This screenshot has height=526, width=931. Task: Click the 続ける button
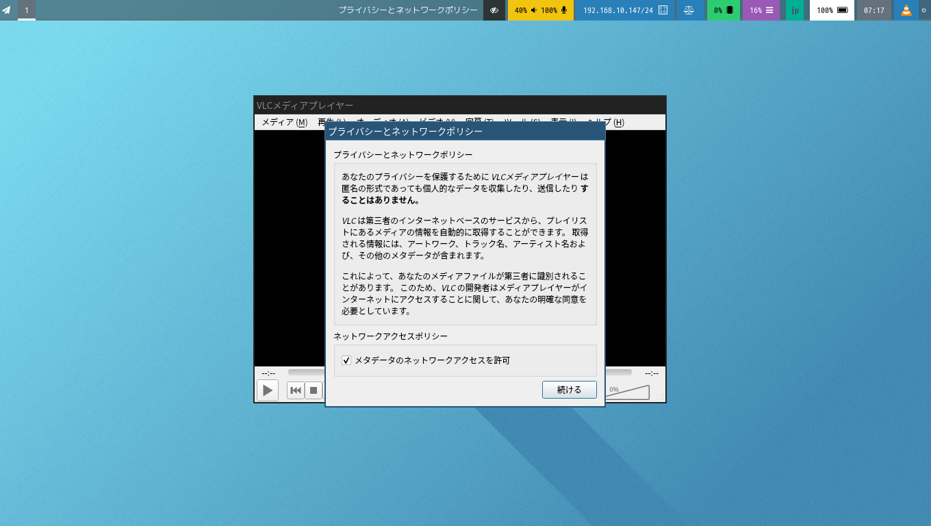coord(570,390)
